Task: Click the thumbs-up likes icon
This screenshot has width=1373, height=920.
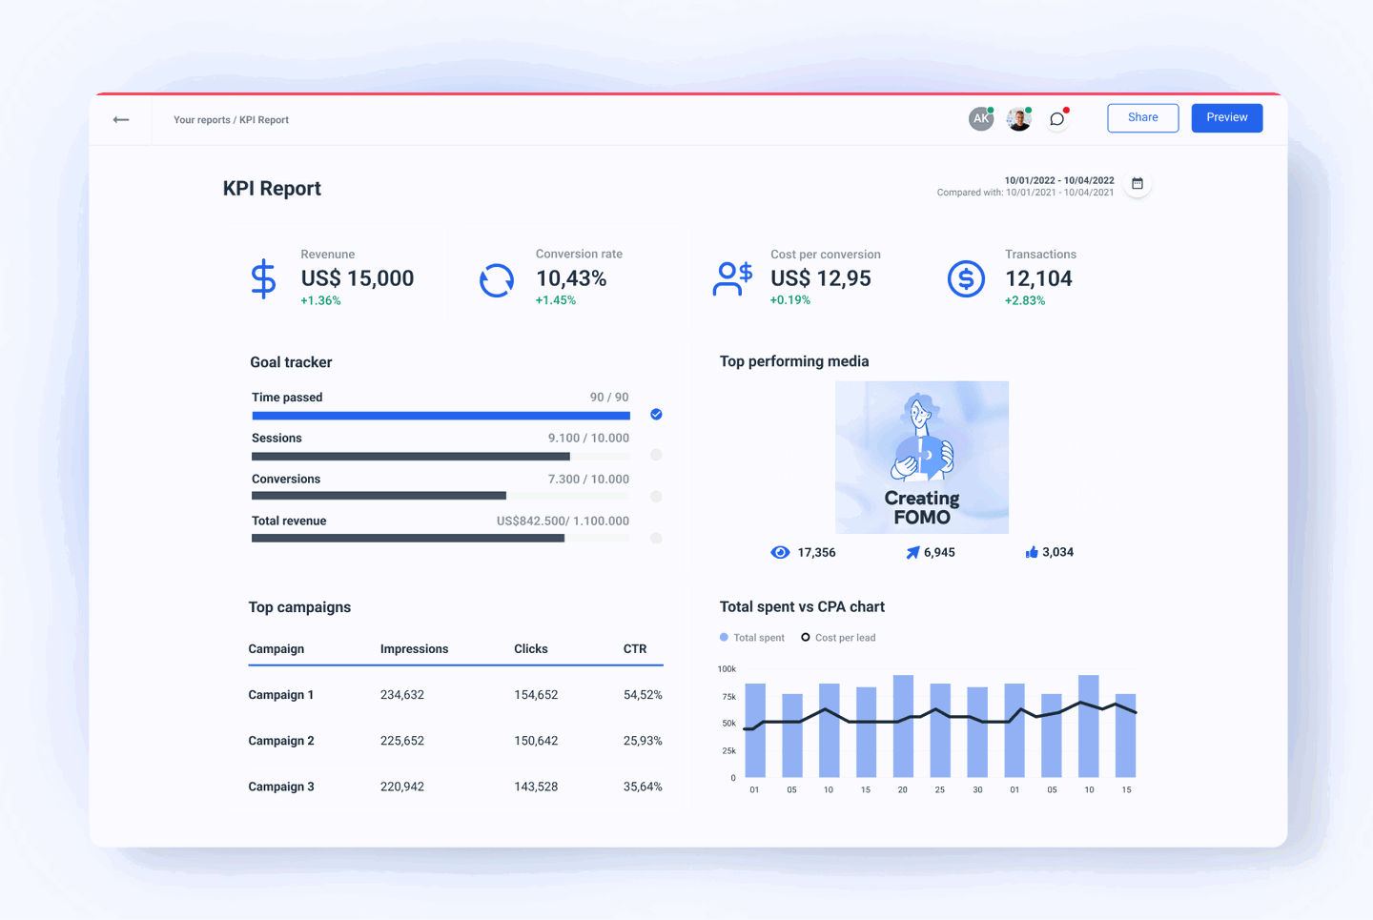Action: (1031, 551)
